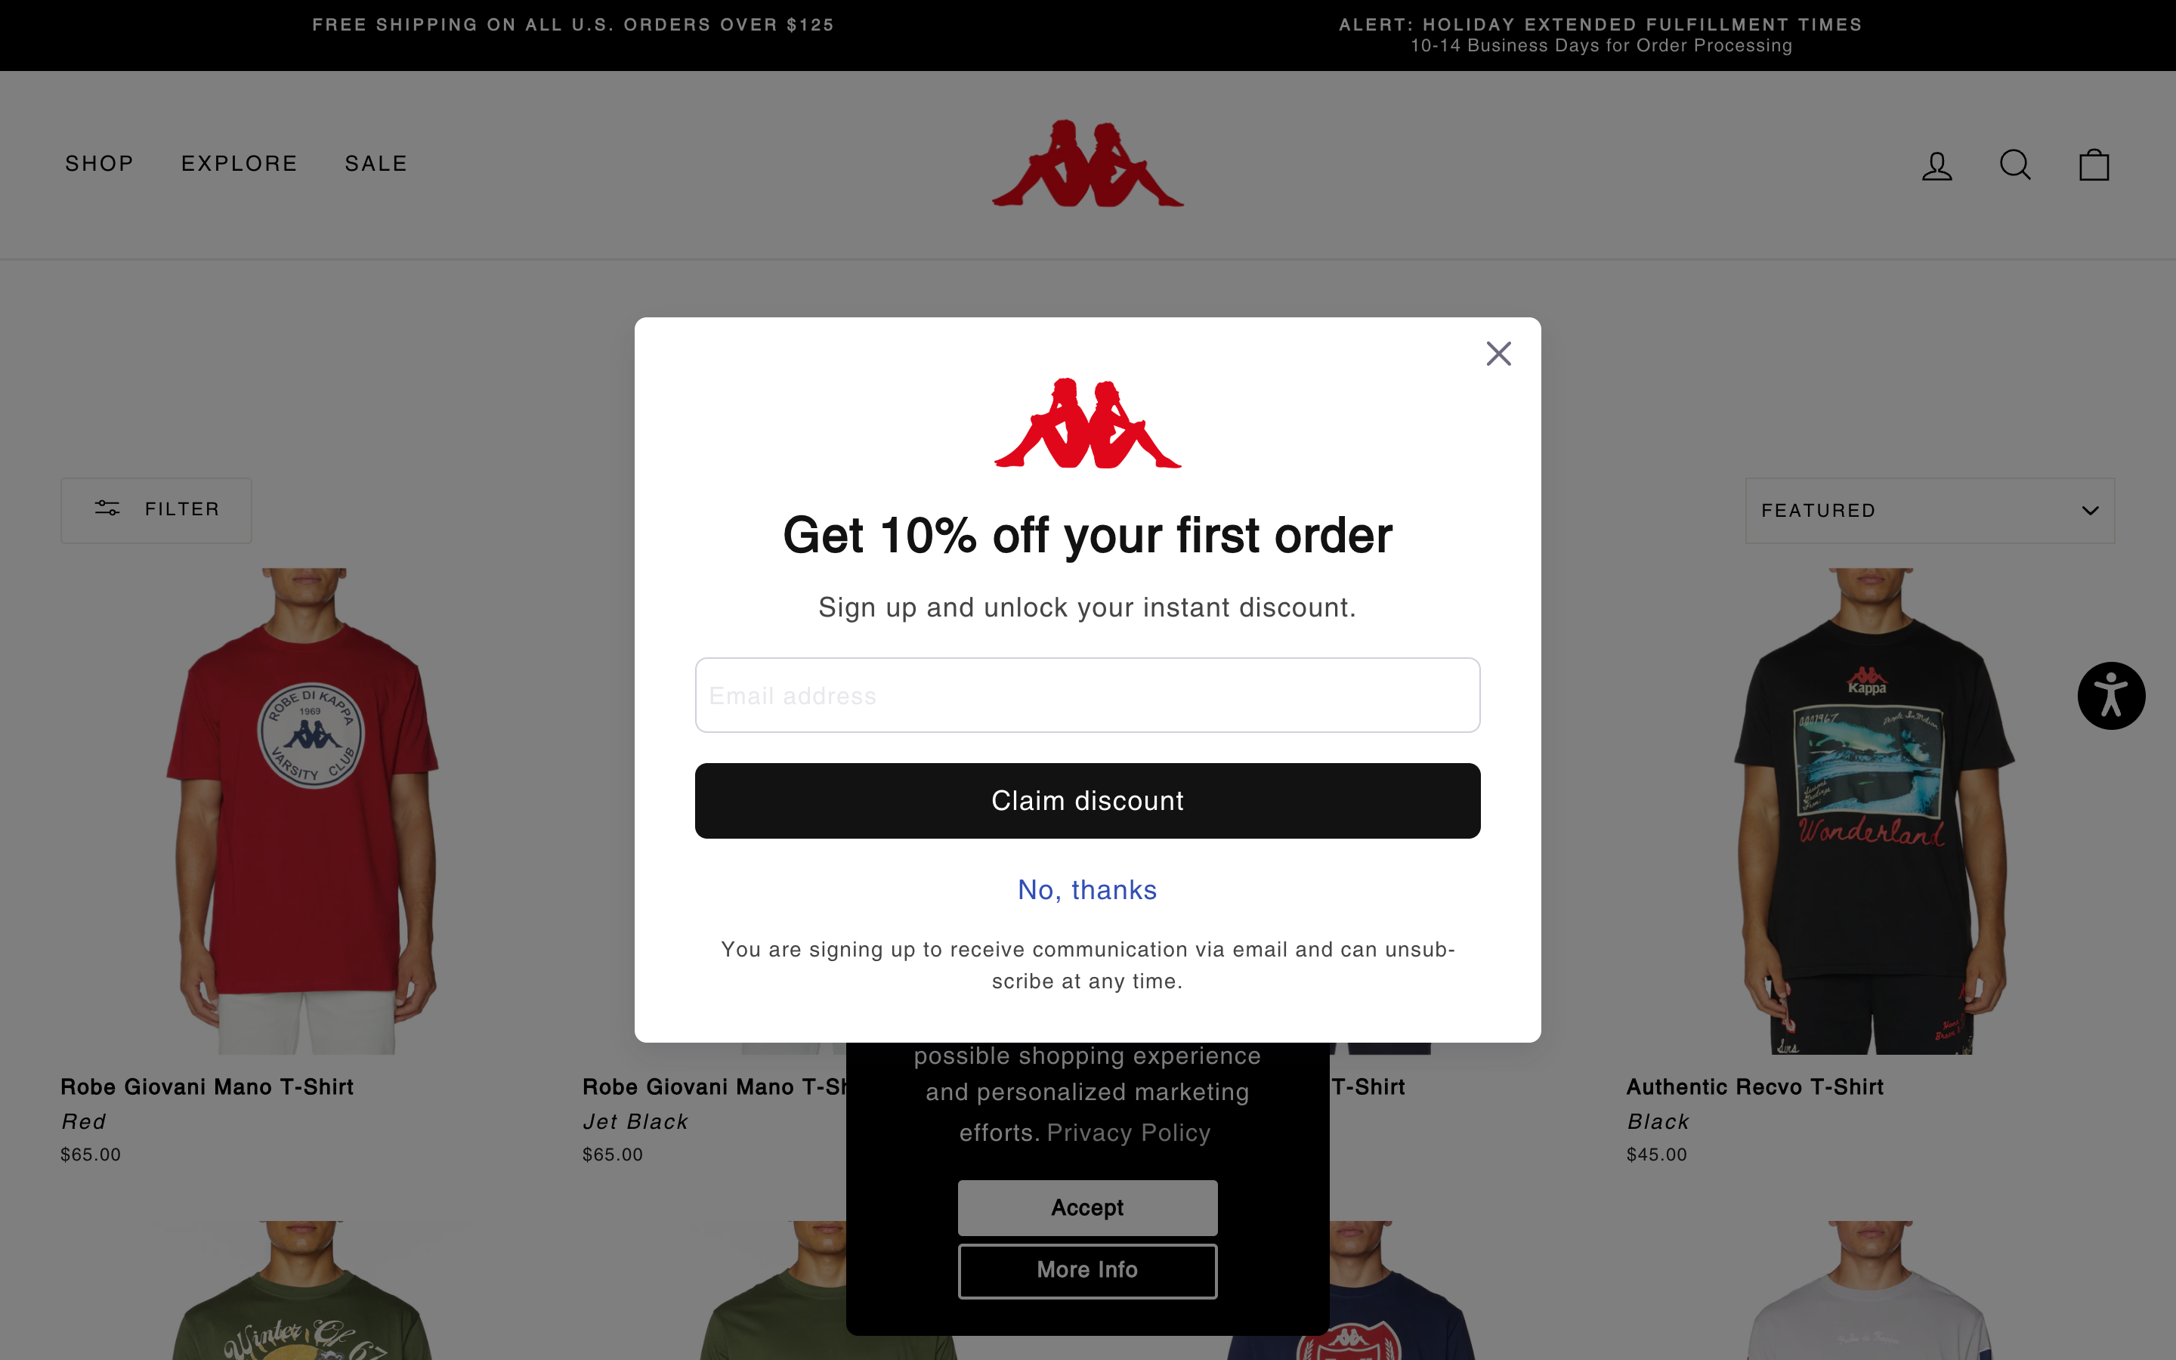Click the Claim discount button
Viewport: 2176px width, 1360px height.
(x=1088, y=801)
